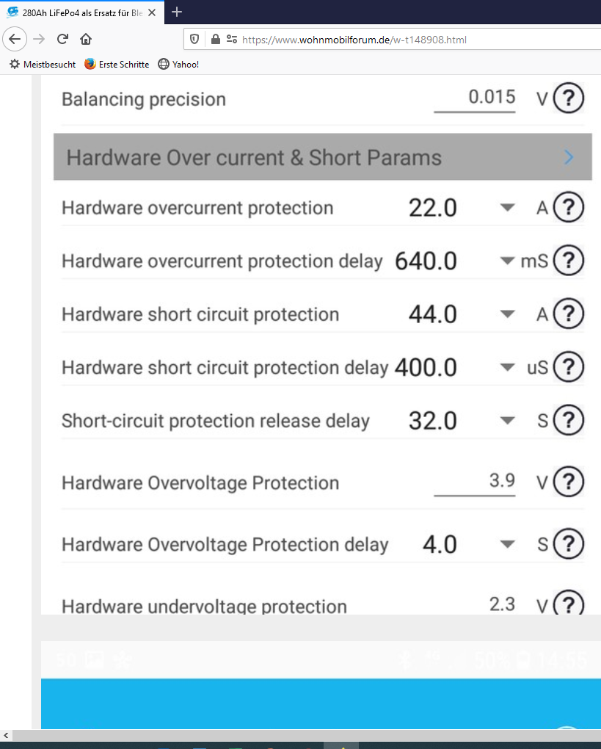Click the tracking protection shield icon
The width and height of the screenshot is (601, 749).
[x=194, y=39]
